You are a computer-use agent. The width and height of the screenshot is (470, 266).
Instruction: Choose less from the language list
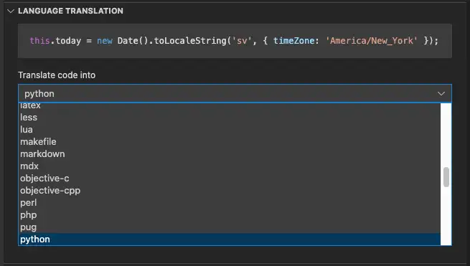[230, 117]
